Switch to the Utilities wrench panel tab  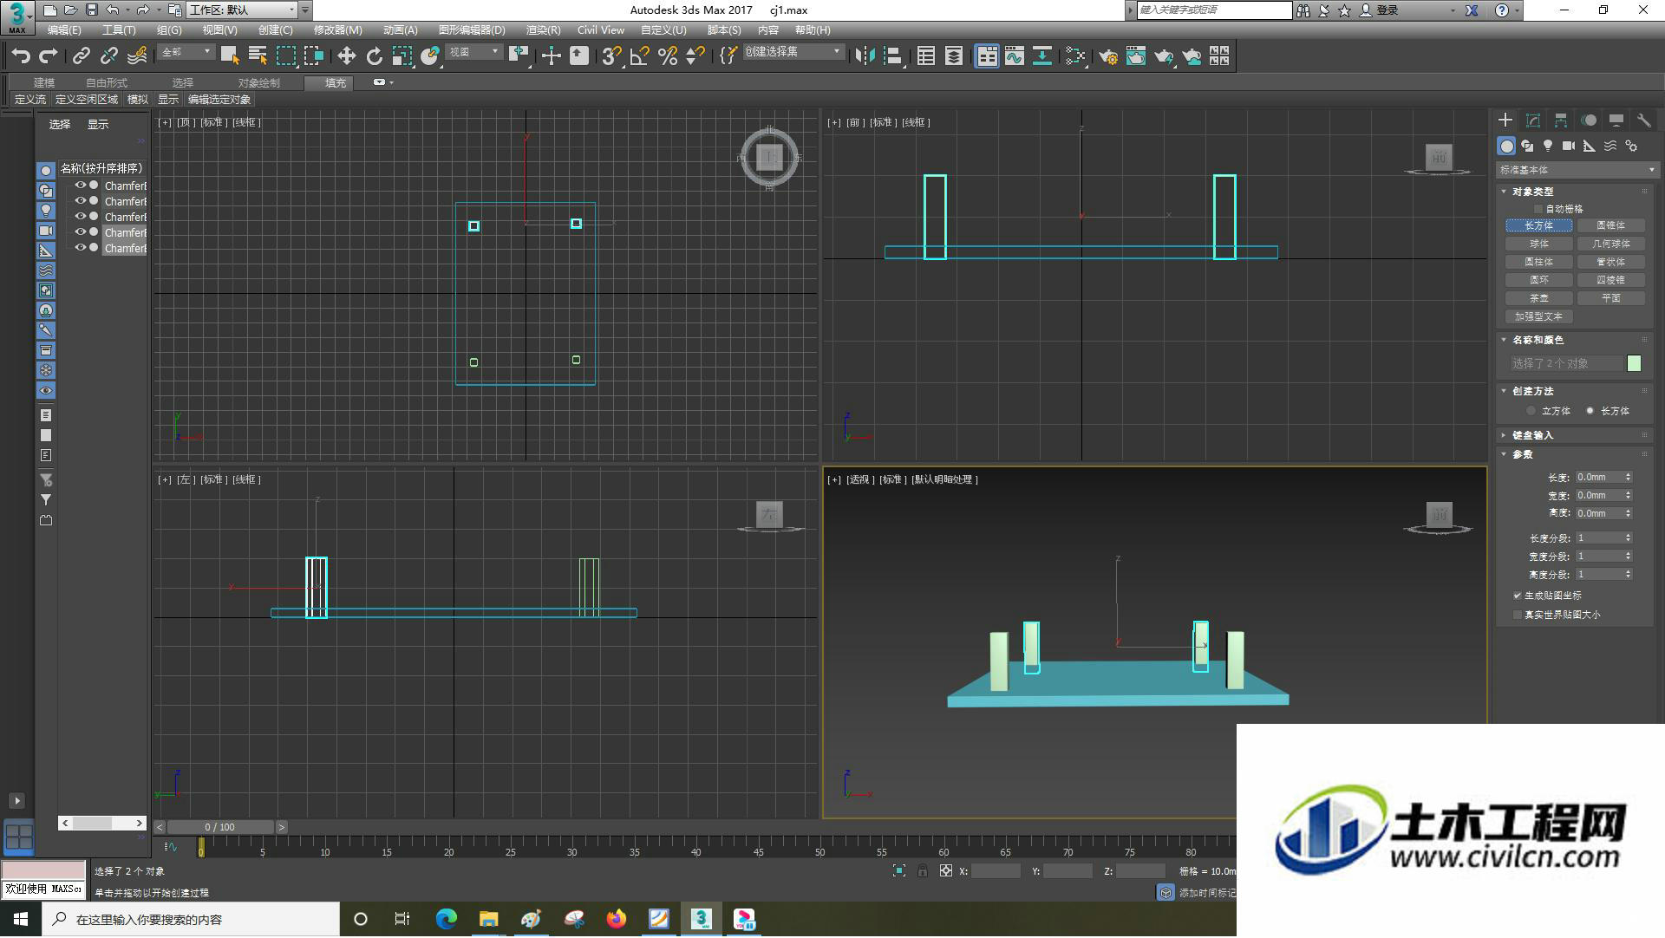tap(1643, 121)
